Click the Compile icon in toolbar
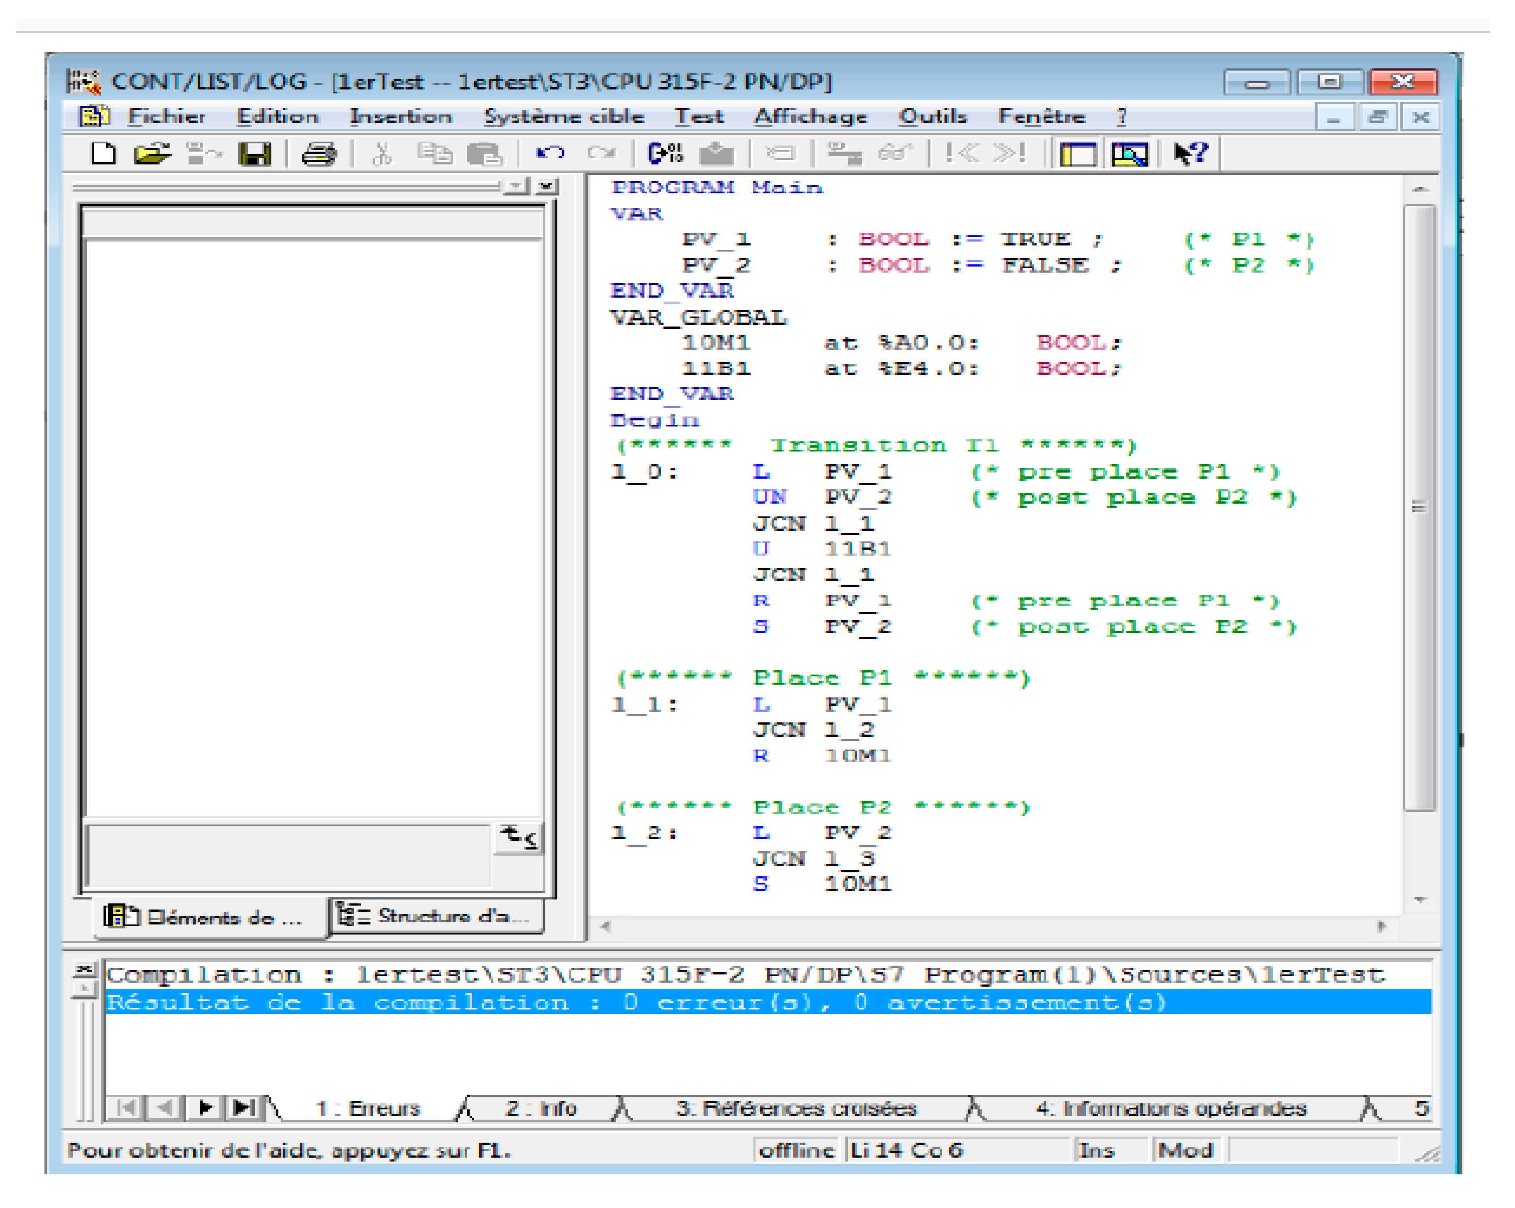 [x=665, y=153]
